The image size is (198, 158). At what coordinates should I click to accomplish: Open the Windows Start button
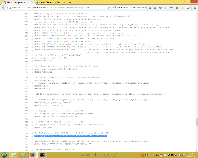pyautogui.click(x=4, y=155)
